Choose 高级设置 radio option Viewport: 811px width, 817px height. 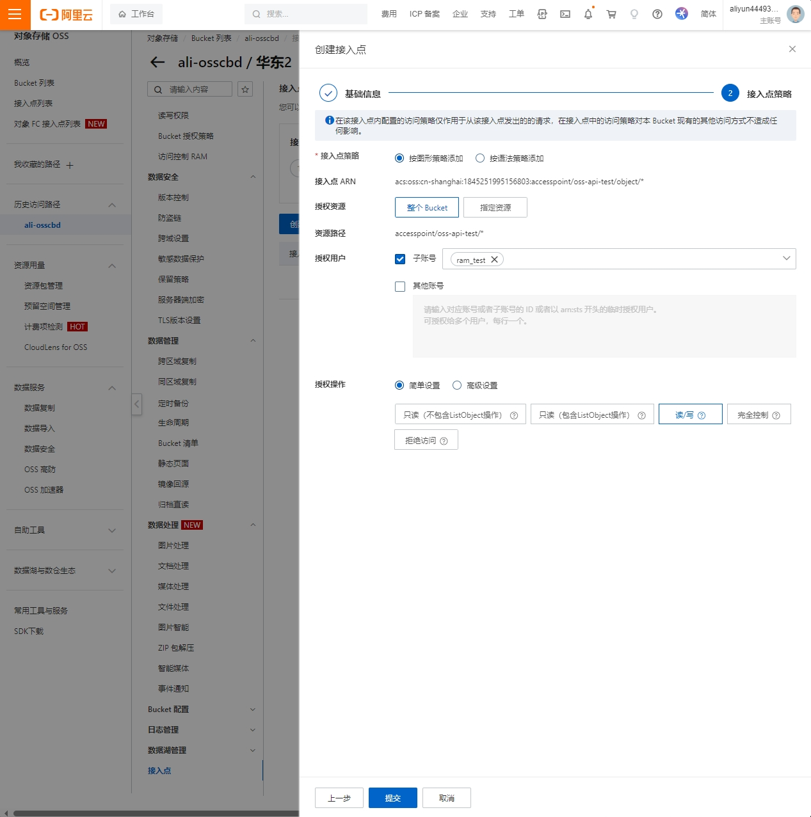tap(457, 385)
